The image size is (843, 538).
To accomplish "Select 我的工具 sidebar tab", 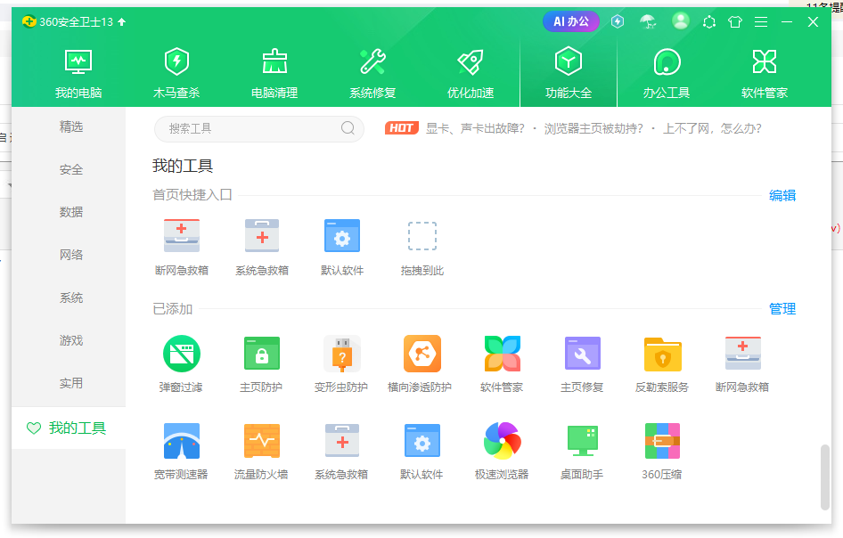I will 69,428.
